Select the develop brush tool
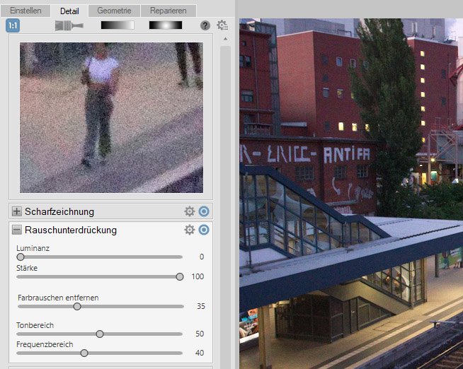Viewport: 463px width, 369px height. tap(69, 25)
